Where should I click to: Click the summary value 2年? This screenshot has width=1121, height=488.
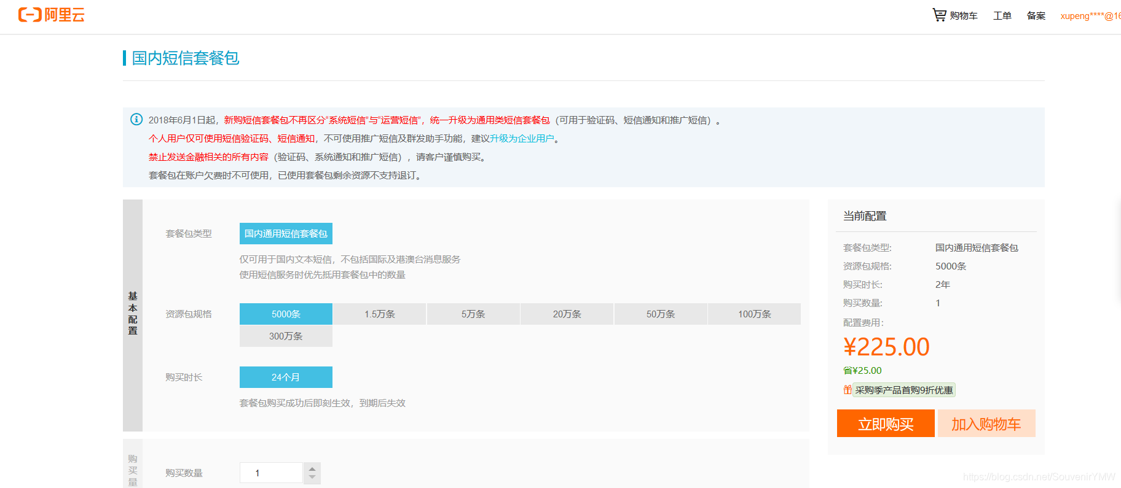coord(943,284)
